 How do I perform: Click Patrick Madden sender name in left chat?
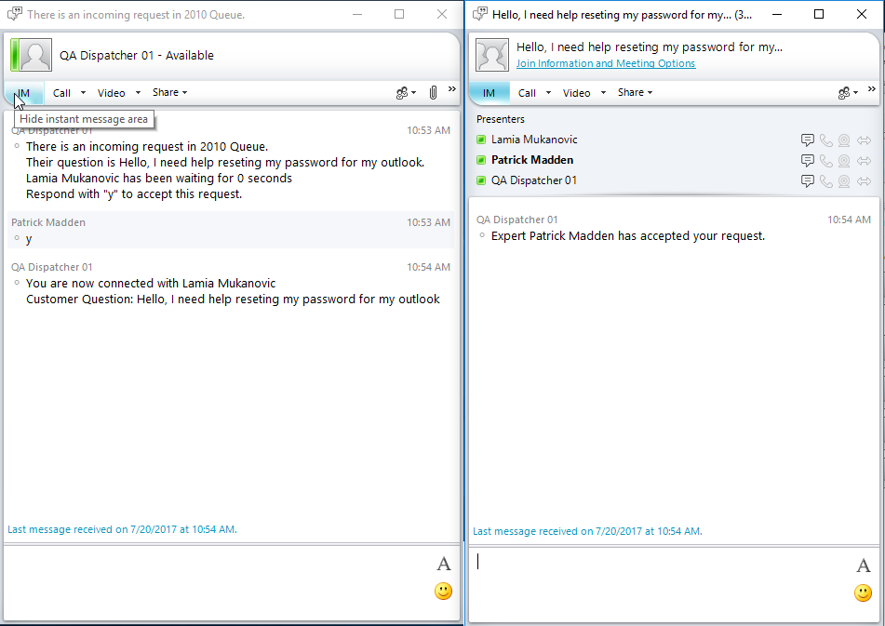[48, 222]
